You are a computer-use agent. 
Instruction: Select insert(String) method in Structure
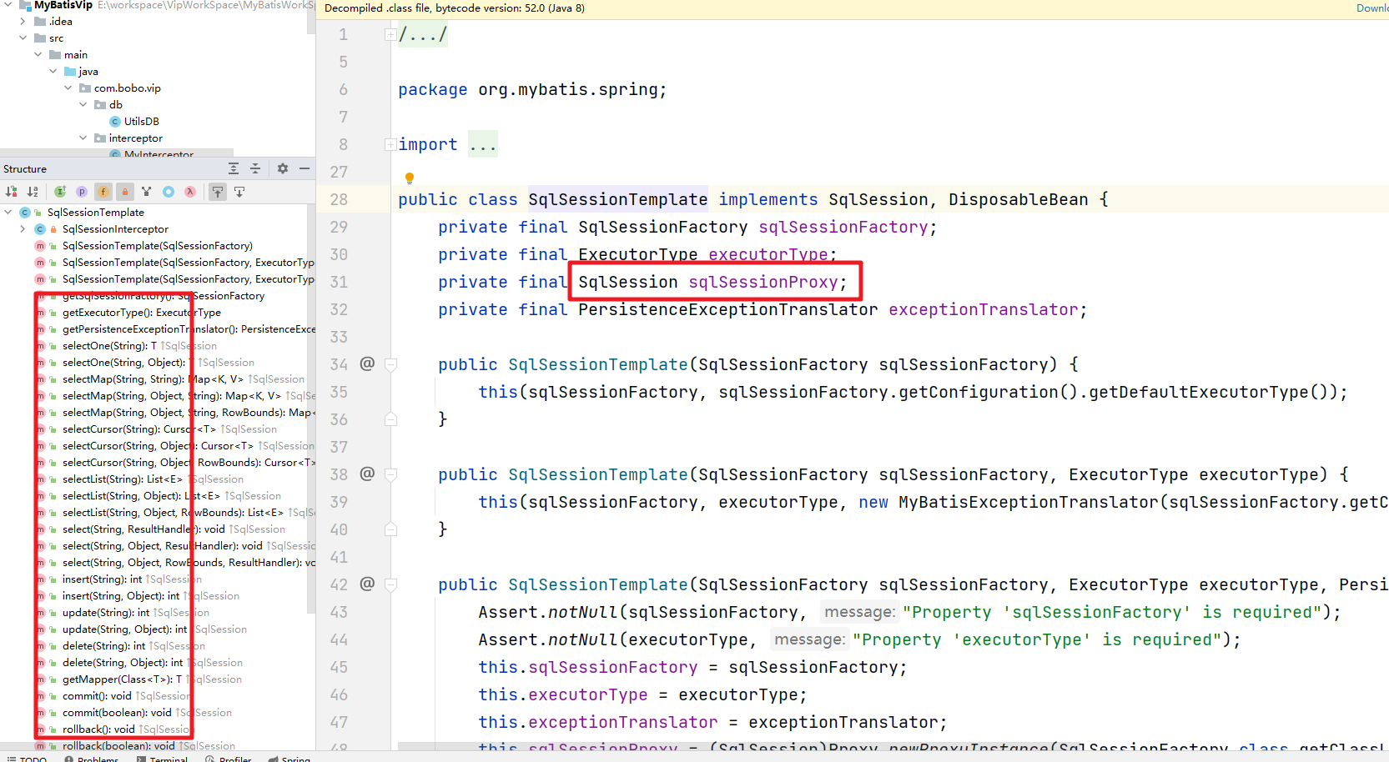pos(102,579)
